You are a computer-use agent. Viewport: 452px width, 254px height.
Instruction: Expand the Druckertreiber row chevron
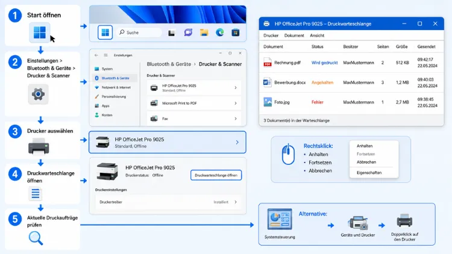(236, 202)
